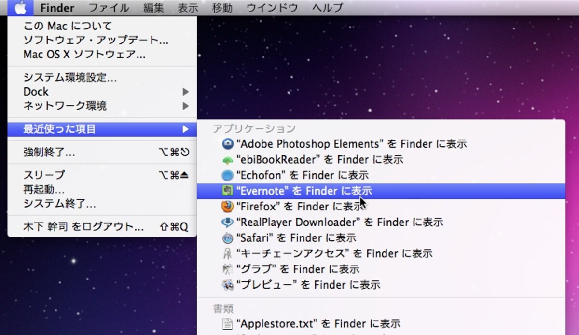Click the キーチェーンアクセス keys icon
This screenshot has height=335, width=579.
(227, 253)
